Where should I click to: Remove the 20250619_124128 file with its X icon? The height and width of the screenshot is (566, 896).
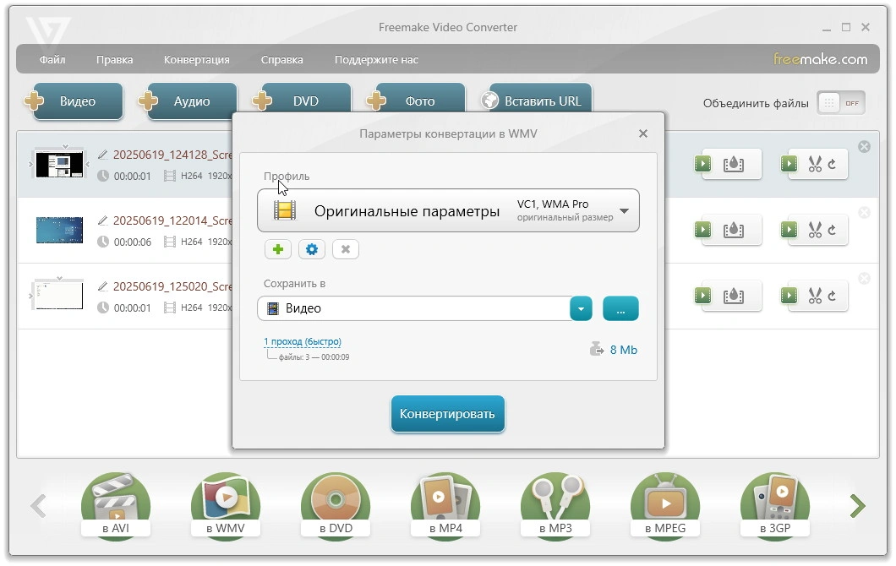[x=864, y=147]
